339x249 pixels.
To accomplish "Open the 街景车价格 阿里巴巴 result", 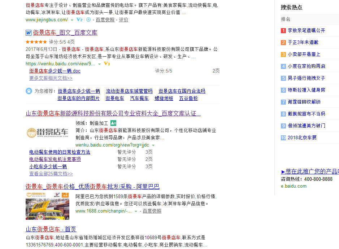I will 92,187.
